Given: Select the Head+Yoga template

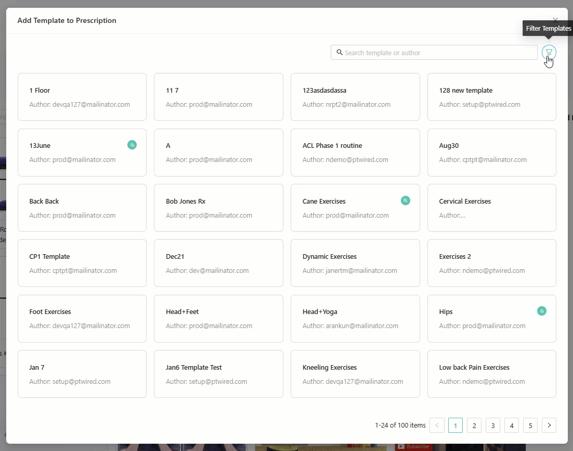Looking at the screenshot, I should coord(355,318).
